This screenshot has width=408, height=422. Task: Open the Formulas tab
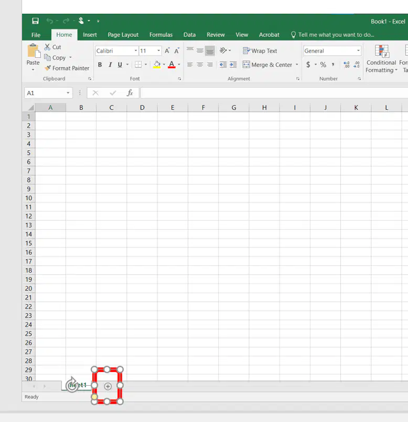161,35
